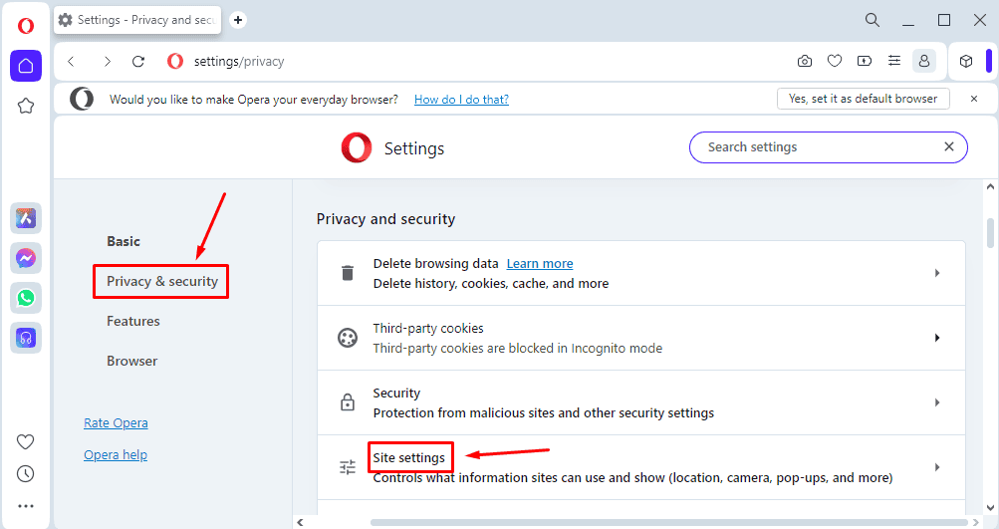Open the Rate Opera link

pos(116,423)
